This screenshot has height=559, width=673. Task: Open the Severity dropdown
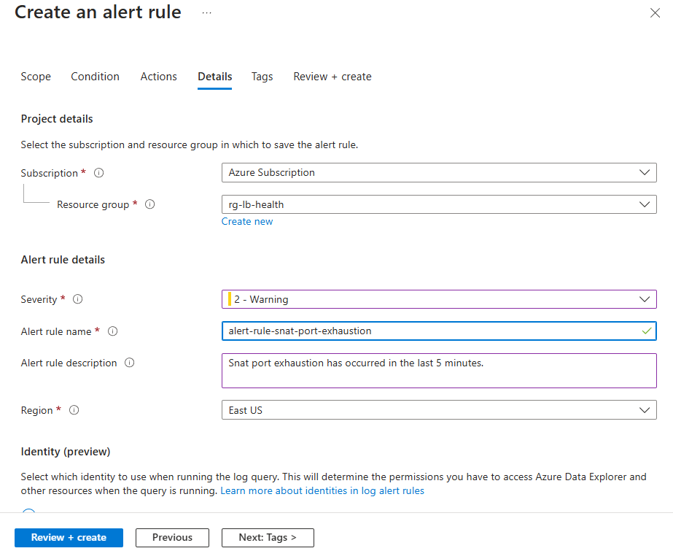(438, 299)
